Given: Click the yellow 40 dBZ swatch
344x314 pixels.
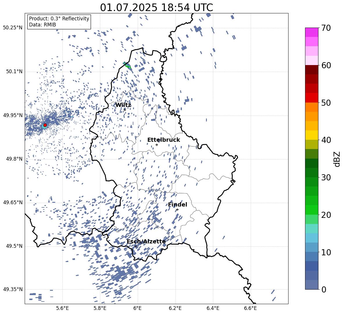Looking at the screenshot, I should pyautogui.click(x=311, y=135).
